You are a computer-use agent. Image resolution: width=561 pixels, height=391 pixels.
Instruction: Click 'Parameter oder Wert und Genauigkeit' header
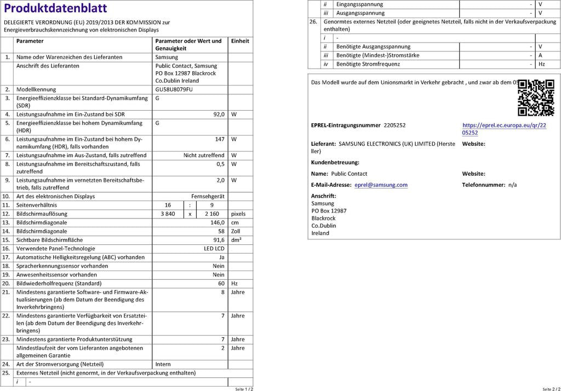[188, 45]
